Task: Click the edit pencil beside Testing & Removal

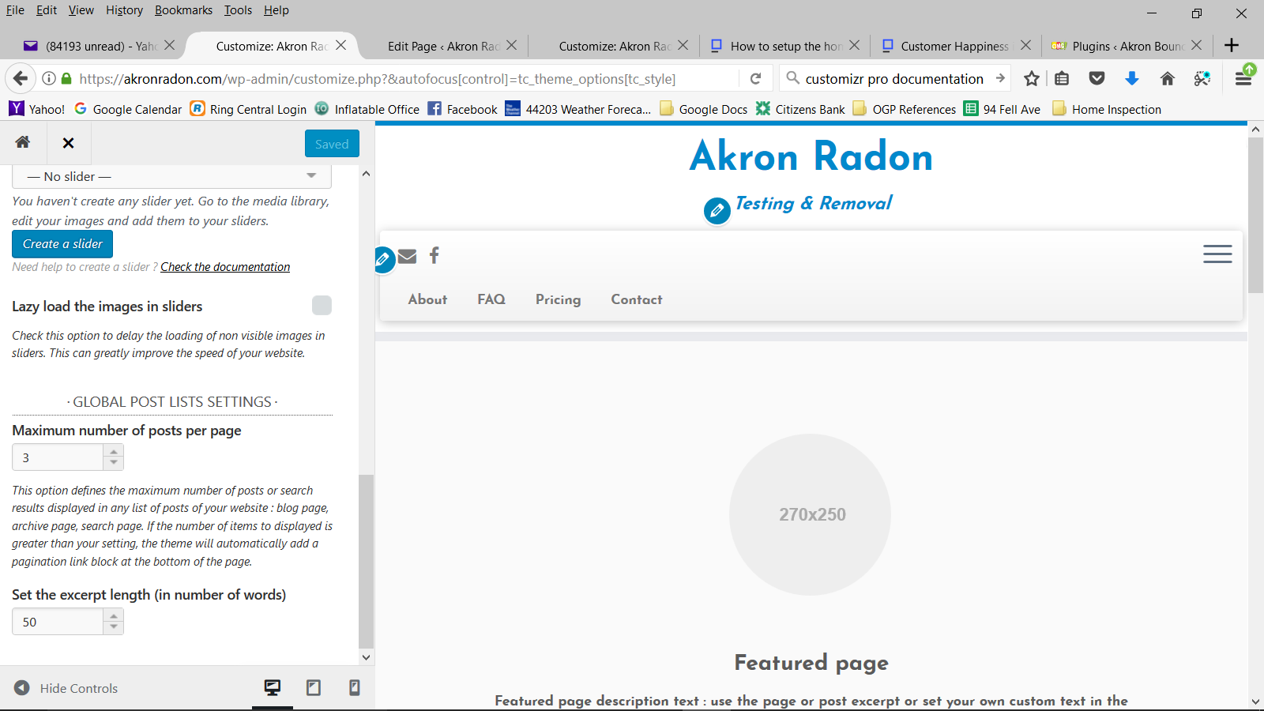Action: [717, 211]
